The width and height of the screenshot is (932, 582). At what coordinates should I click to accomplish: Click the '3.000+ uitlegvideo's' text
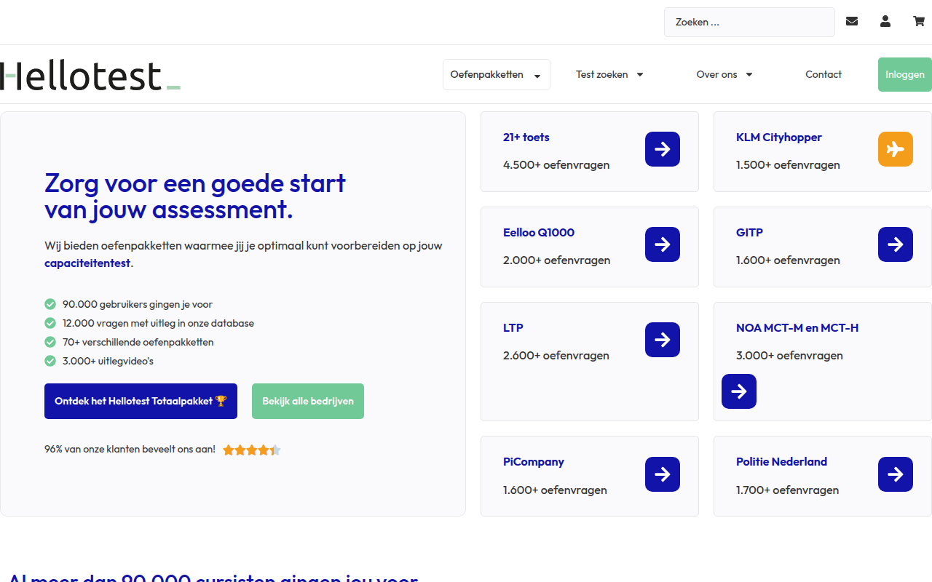tap(108, 361)
